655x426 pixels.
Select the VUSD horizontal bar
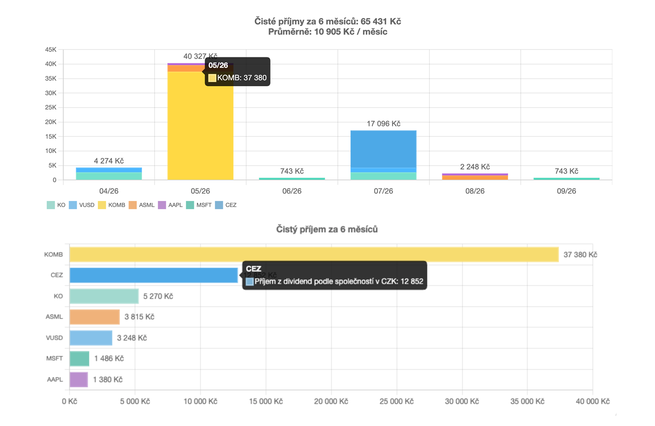click(x=91, y=338)
